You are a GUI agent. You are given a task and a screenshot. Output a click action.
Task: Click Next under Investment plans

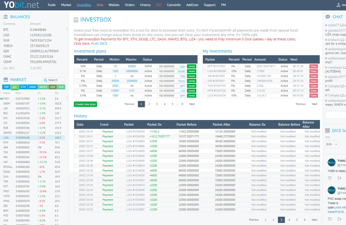[x=192, y=104]
